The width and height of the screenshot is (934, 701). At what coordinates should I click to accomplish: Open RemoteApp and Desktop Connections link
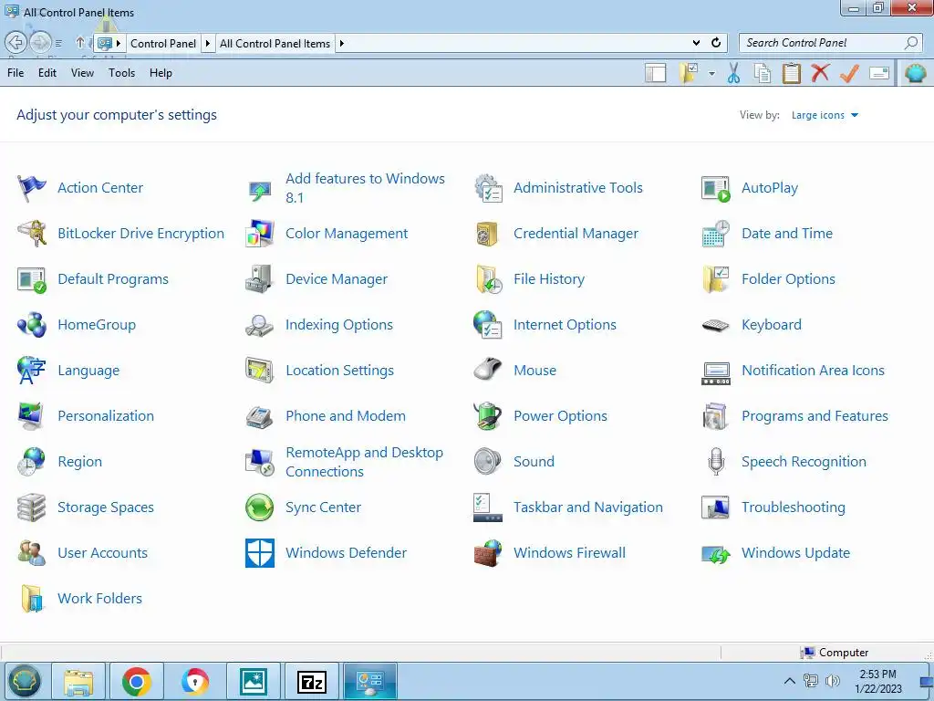coord(364,462)
